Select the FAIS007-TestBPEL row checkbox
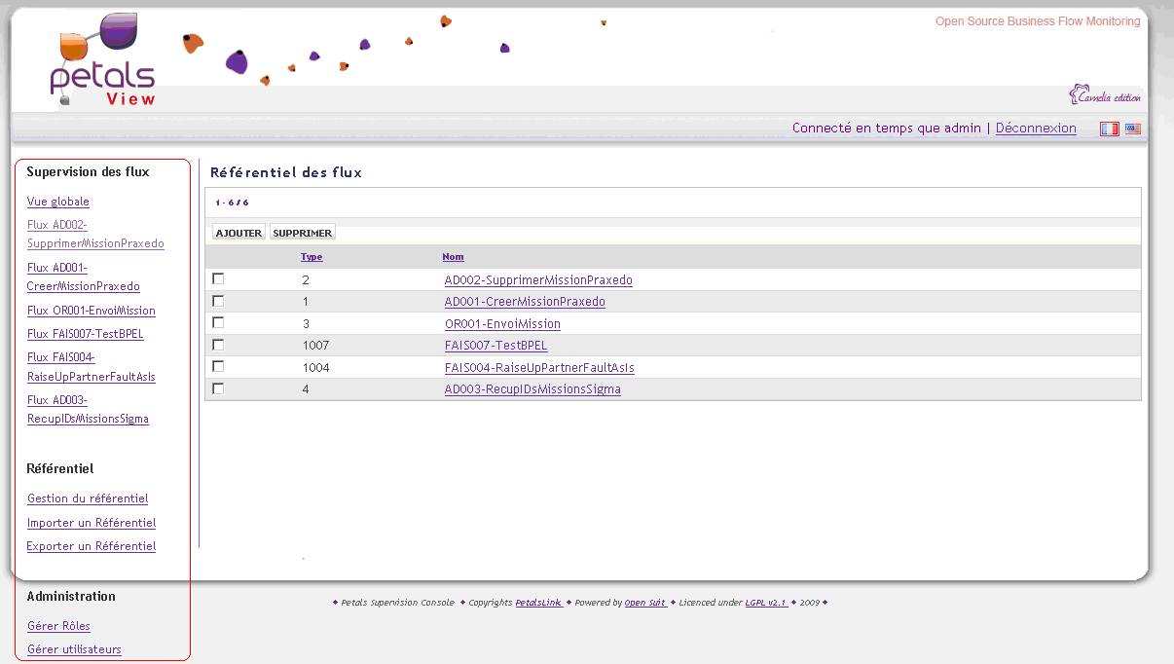 (x=218, y=345)
